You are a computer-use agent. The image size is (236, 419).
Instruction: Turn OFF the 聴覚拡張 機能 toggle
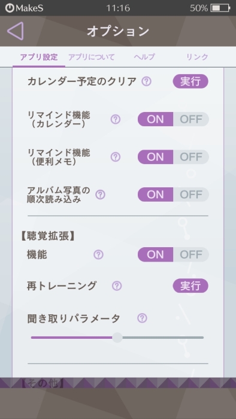click(191, 254)
